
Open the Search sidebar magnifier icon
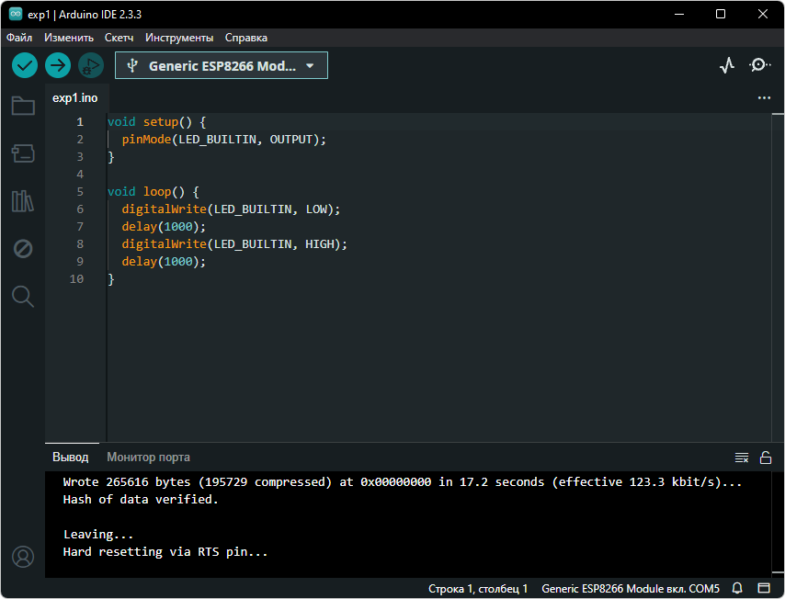tap(23, 297)
